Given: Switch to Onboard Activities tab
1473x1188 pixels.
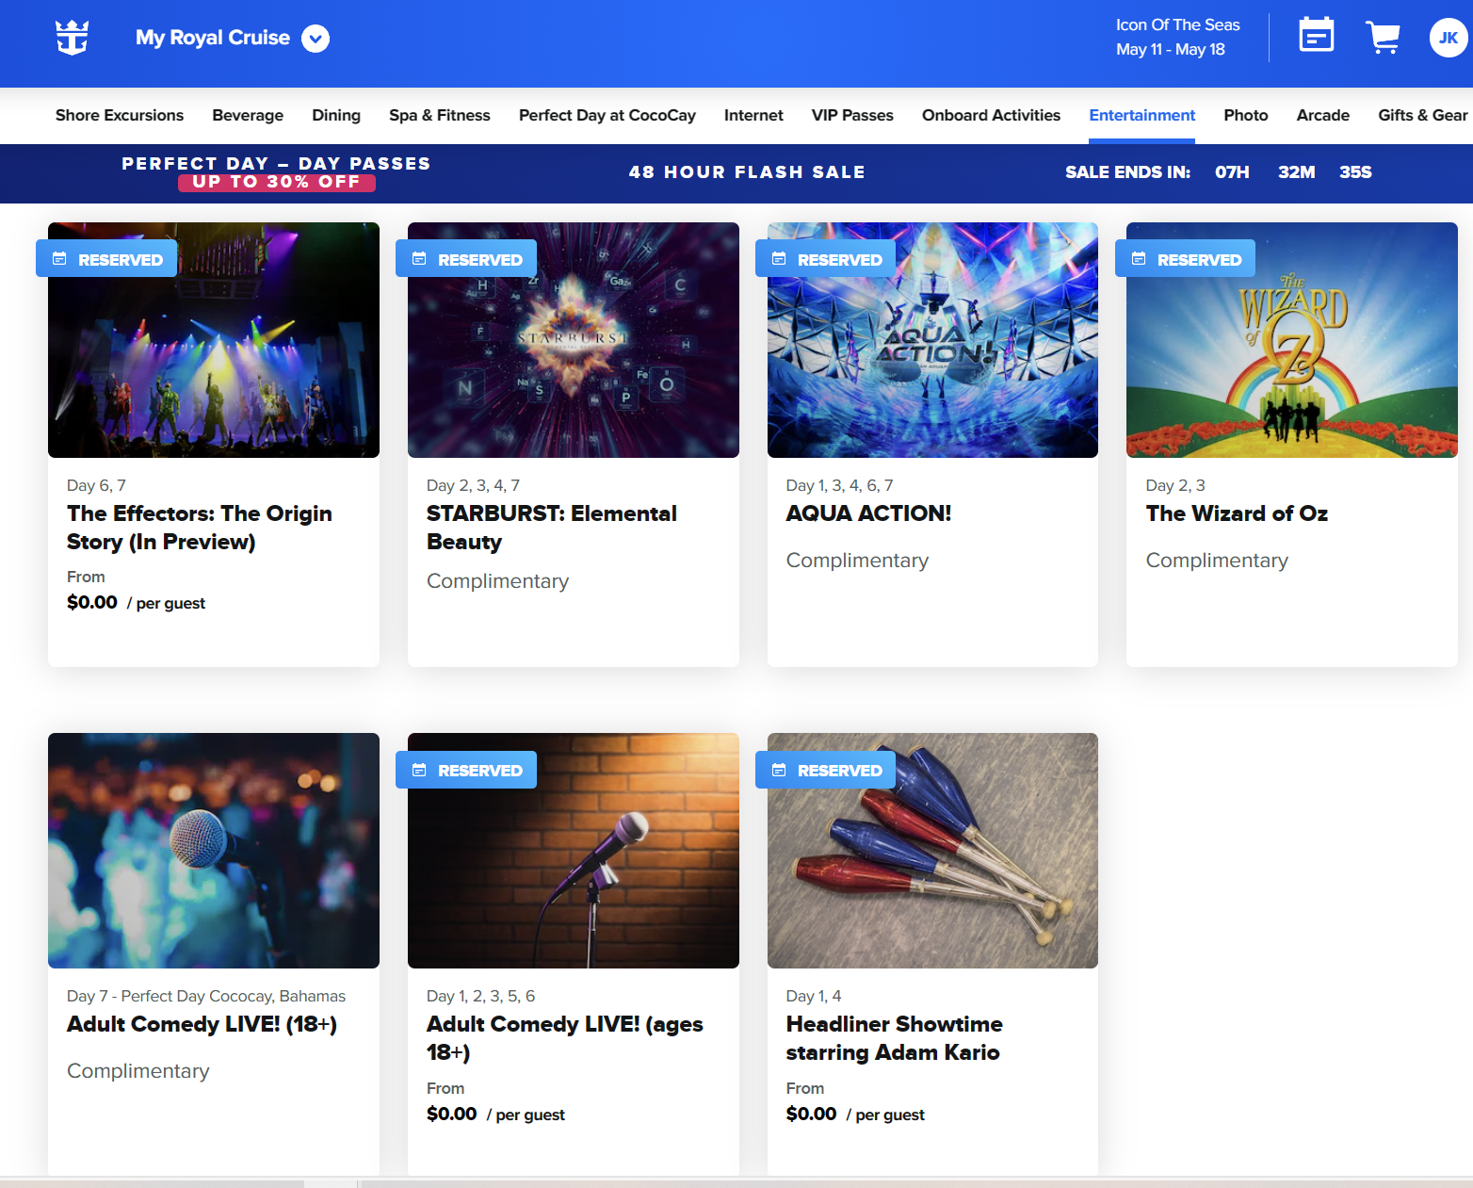Looking at the screenshot, I should click(x=991, y=115).
